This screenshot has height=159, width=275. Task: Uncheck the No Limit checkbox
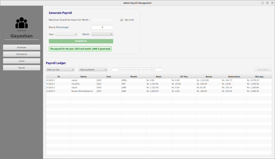click(x=122, y=20)
